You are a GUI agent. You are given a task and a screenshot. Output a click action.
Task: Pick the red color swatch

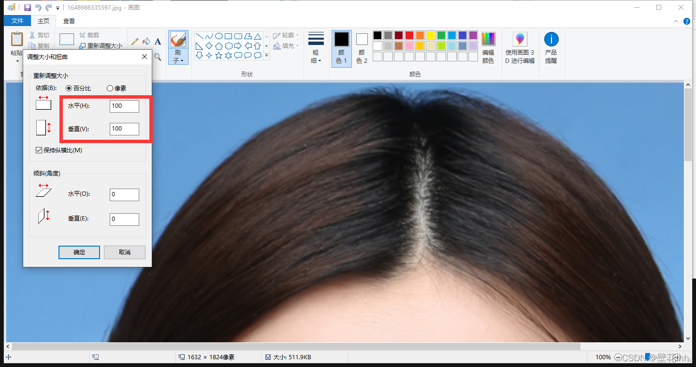pyautogui.click(x=409, y=35)
